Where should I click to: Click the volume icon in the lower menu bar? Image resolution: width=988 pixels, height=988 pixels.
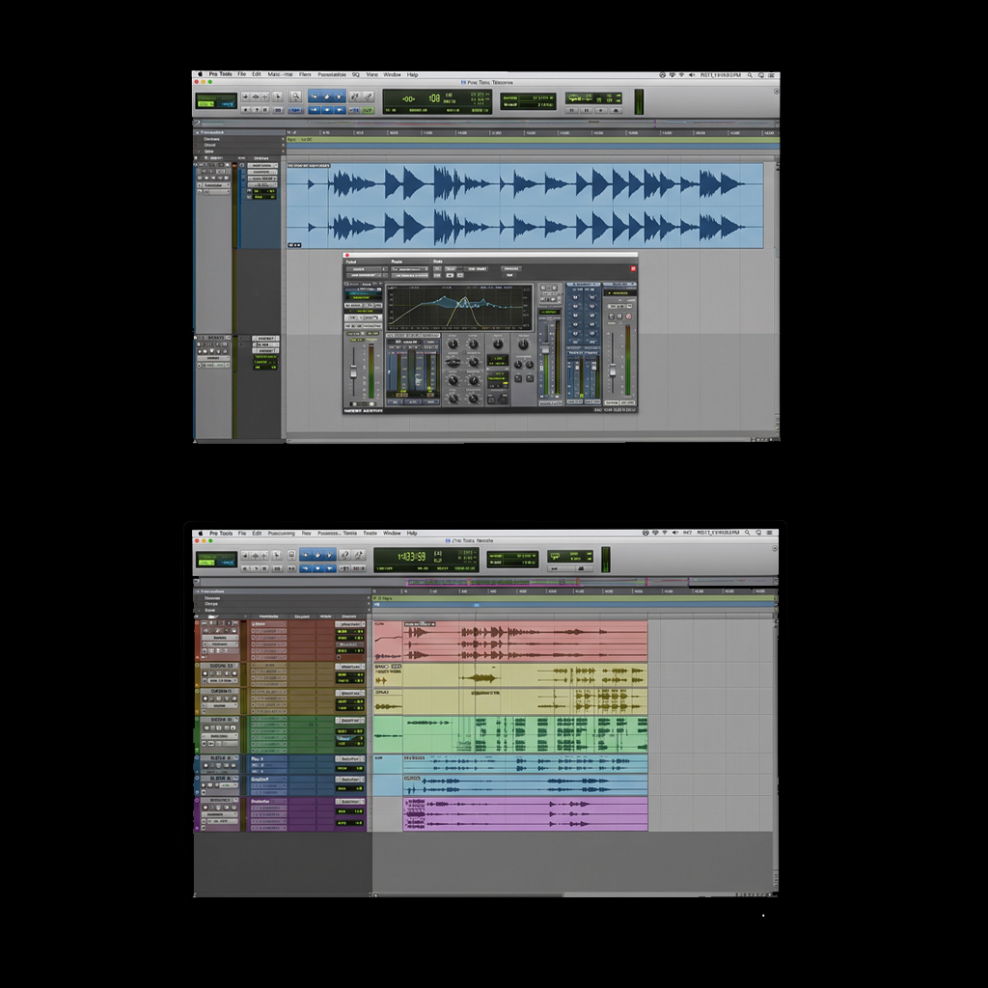674,533
